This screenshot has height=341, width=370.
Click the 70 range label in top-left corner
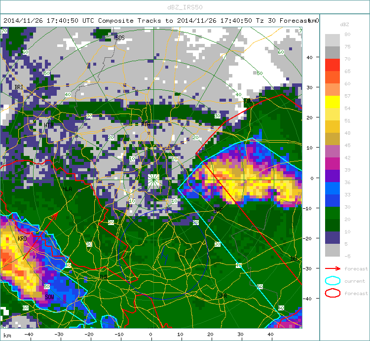pos(4,31)
